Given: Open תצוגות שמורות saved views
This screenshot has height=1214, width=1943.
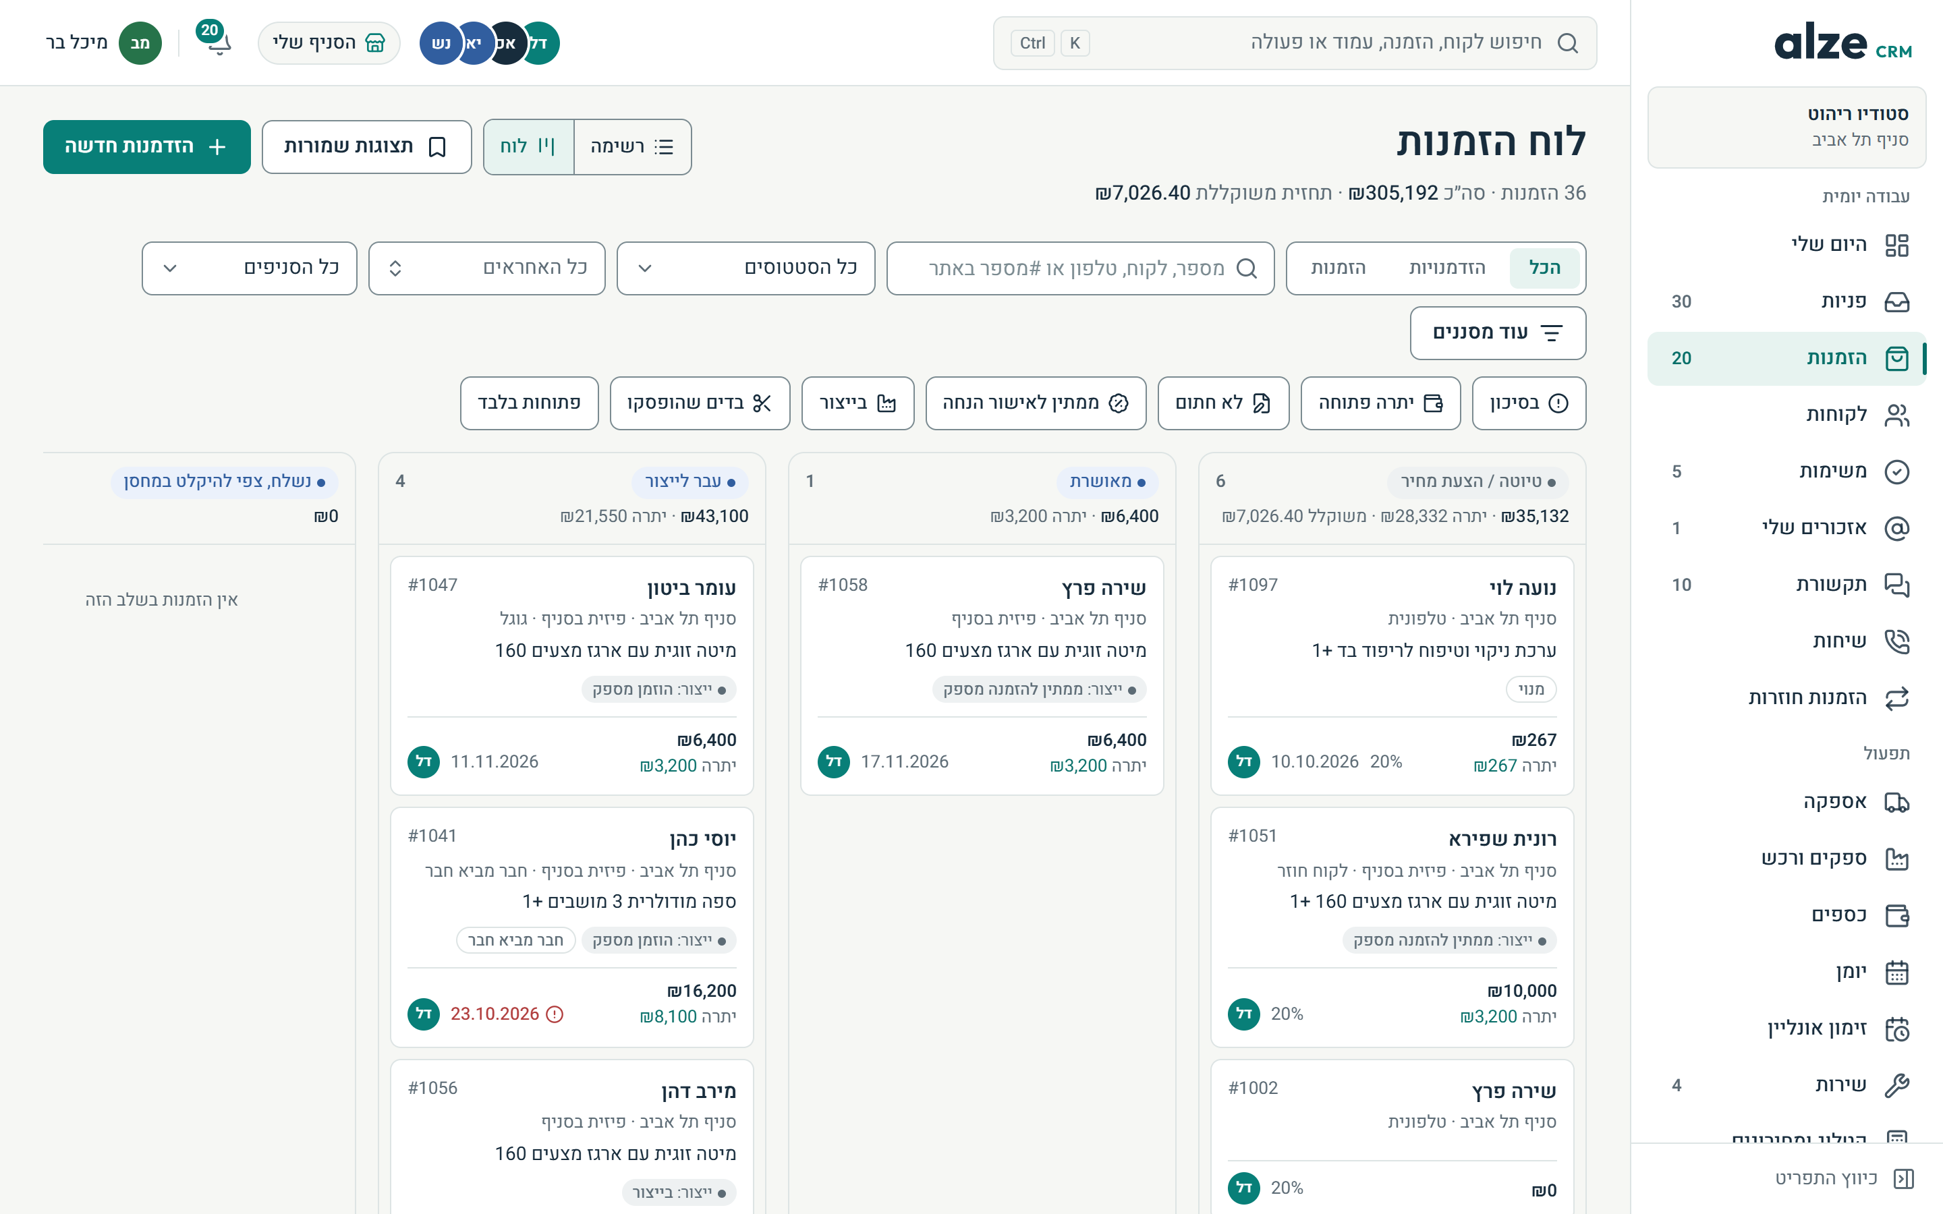Looking at the screenshot, I should (x=366, y=147).
